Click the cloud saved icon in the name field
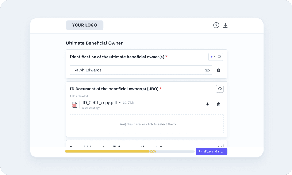292x175 pixels. pyautogui.click(x=207, y=70)
